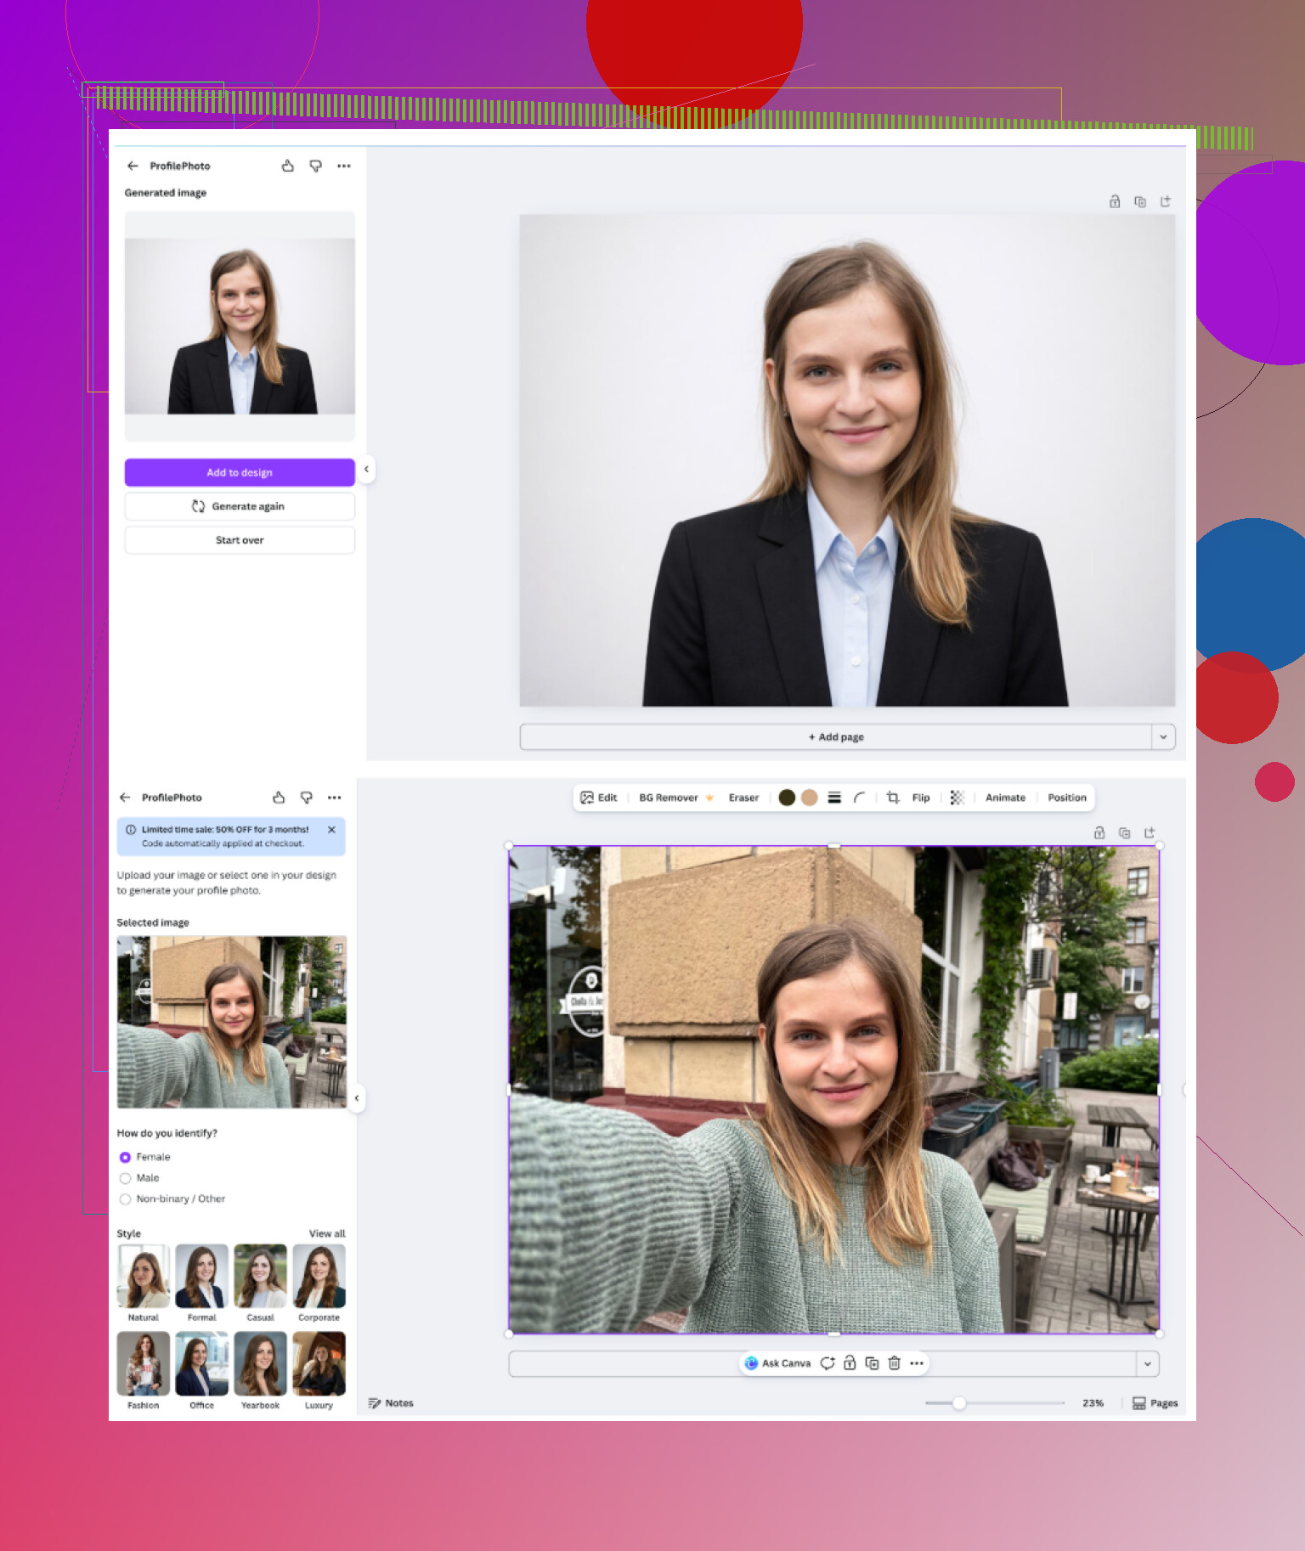
Task: Expand the Add page dropdown arrow
Action: click(x=1163, y=737)
